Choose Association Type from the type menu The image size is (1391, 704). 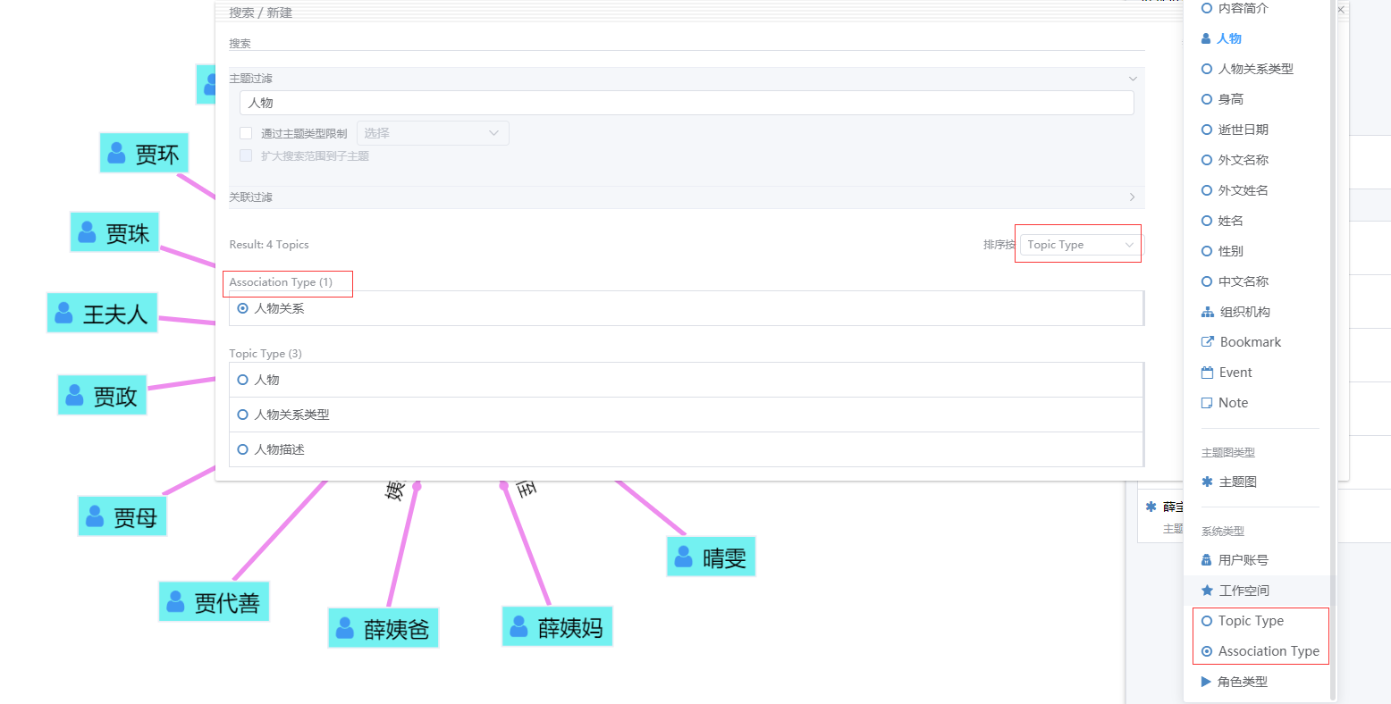pyautogui.click(x=1268, y=651)
